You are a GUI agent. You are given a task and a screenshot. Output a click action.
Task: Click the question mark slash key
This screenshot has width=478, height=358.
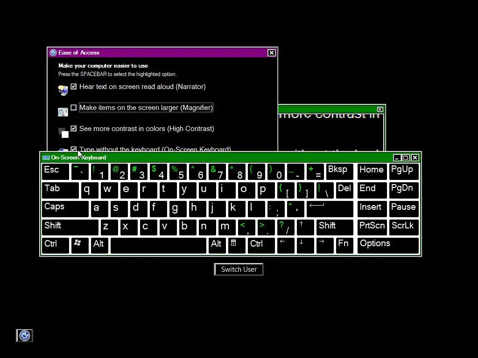point(286,227)
